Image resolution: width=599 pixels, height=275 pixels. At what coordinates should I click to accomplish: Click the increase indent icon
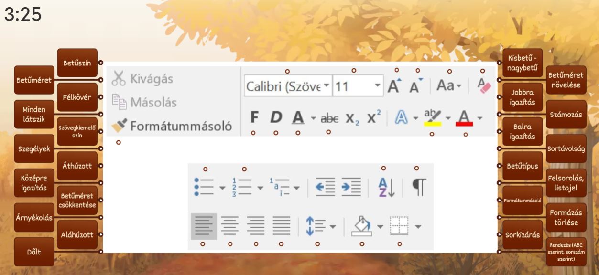(351, 187)
